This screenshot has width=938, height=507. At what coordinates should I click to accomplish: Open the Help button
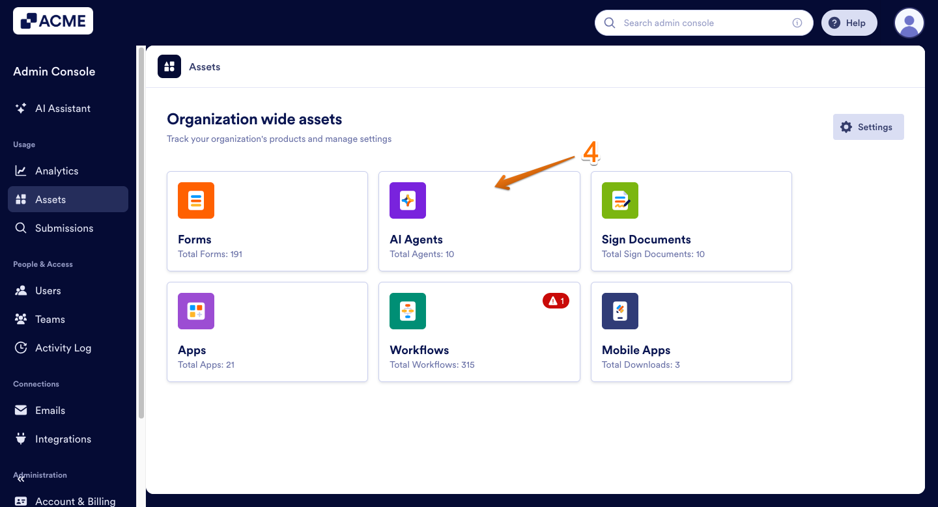[849, 22]
